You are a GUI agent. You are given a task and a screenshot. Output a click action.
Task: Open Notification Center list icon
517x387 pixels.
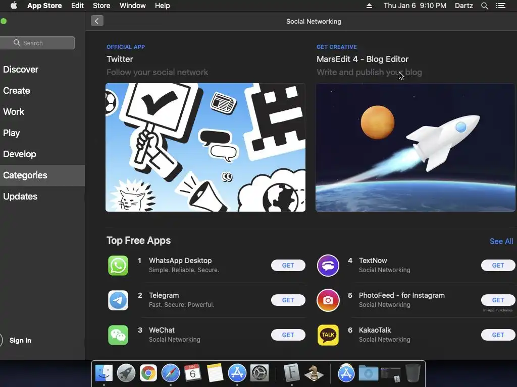500,6
